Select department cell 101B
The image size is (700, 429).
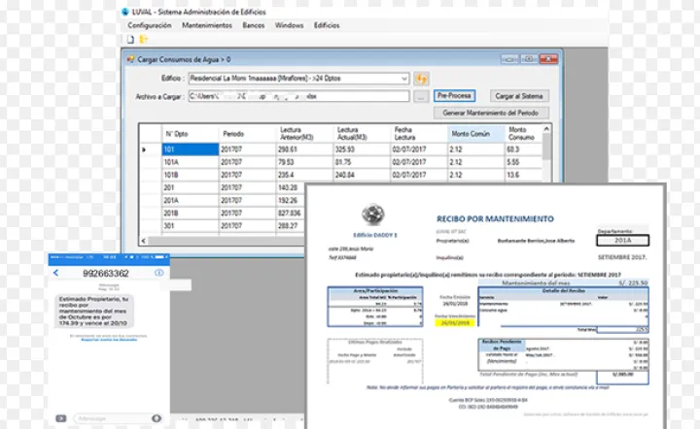pos(191,175)
